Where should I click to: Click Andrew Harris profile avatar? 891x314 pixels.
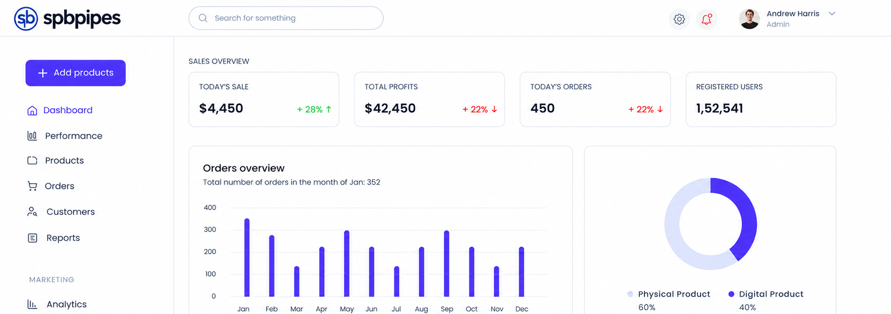(x=749, y=19)
